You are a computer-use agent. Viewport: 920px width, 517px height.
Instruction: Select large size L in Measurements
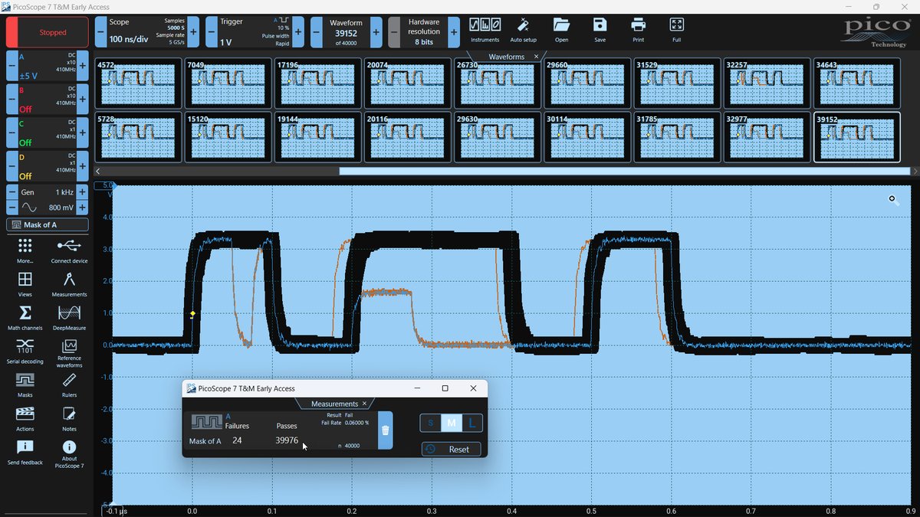pyautogui.click(x=472, y=422)
